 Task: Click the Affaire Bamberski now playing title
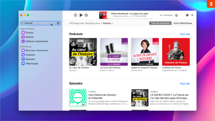[130, 14]
